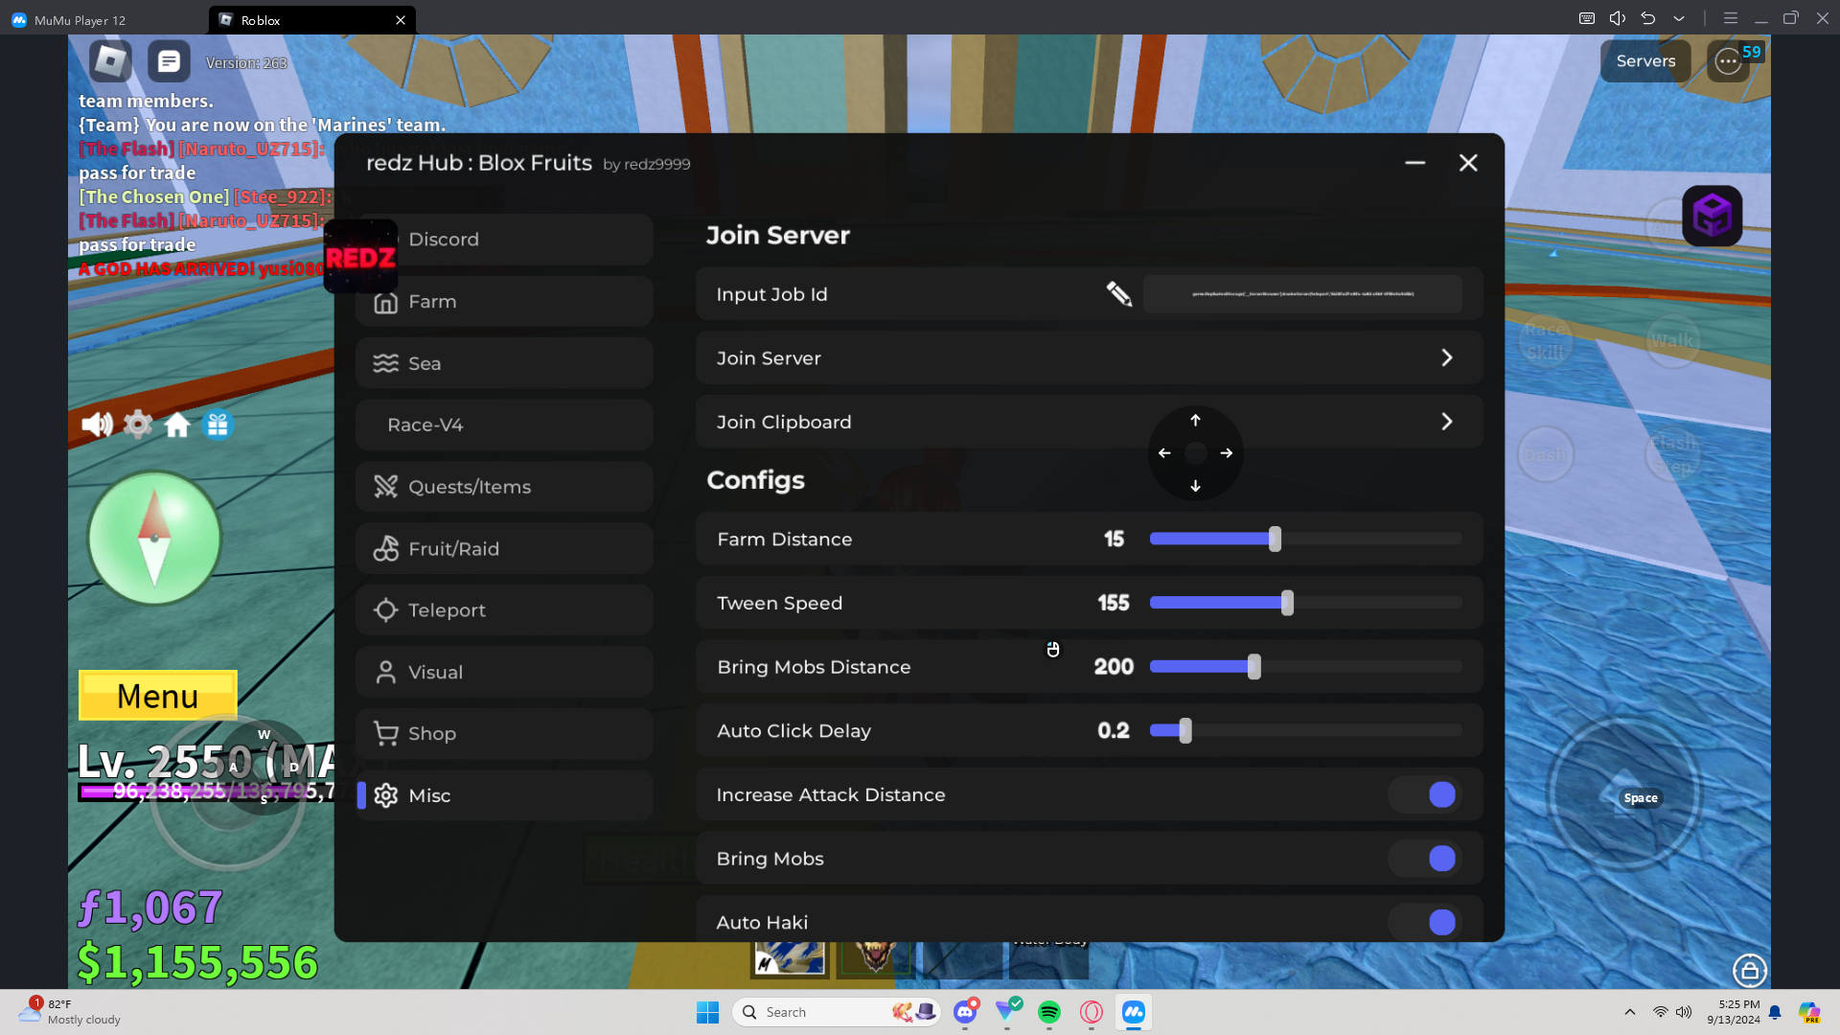The image size is (1840, 1035).
Task: Click MuMu volume icon in title bar
Action: point(1618,18)
